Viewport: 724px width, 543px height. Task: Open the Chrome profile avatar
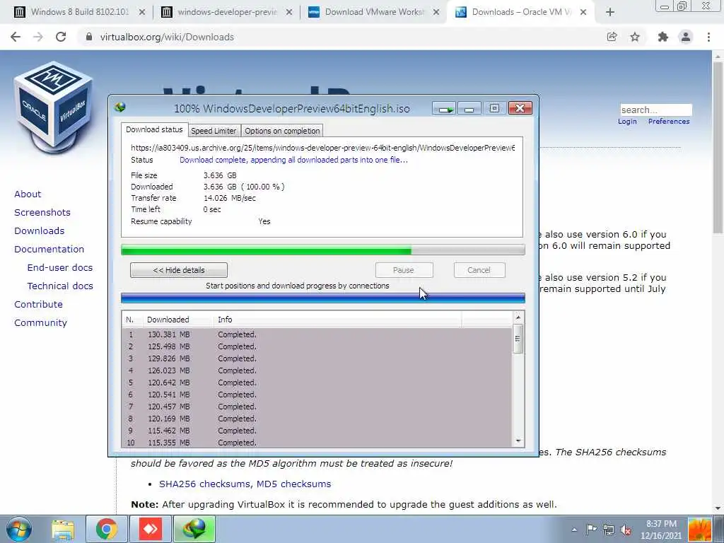tap(686, 37)
